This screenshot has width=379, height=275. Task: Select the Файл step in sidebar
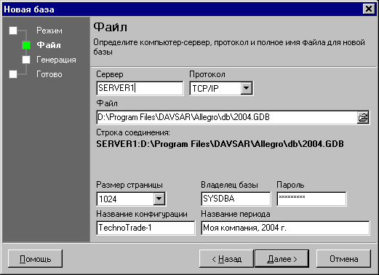(x=49, y=45)
